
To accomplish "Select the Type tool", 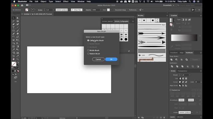I will [14, 27].
